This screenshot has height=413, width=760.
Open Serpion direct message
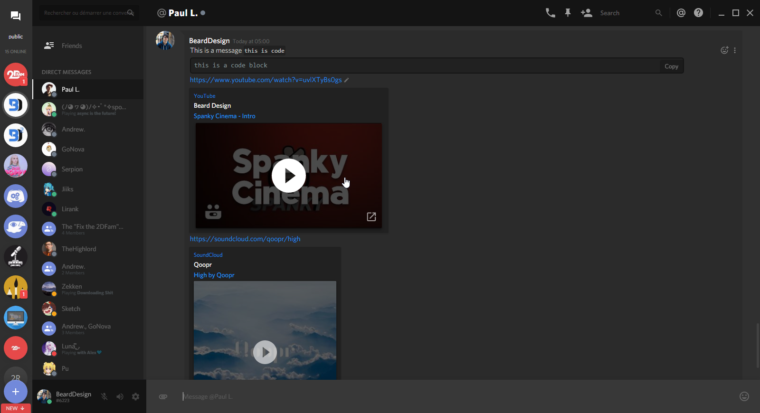click(x=88, y=169)
